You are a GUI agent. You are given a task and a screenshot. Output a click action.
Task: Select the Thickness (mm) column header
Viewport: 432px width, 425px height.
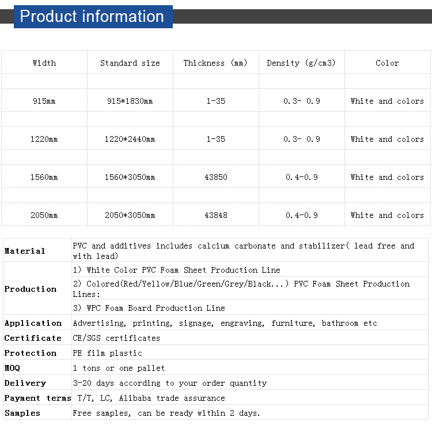point(215,63)
